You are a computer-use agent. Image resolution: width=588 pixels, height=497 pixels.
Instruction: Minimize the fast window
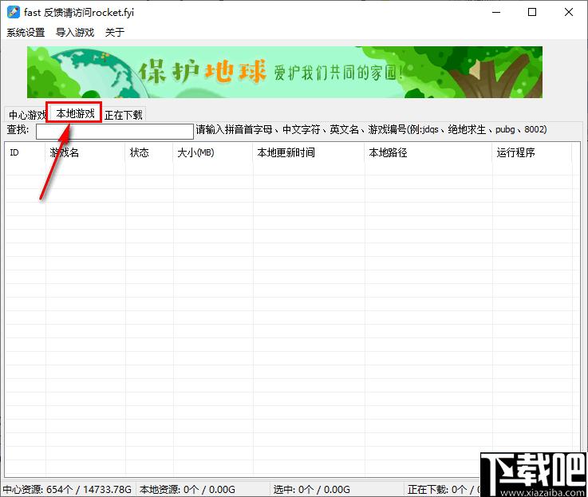(496, 12)
